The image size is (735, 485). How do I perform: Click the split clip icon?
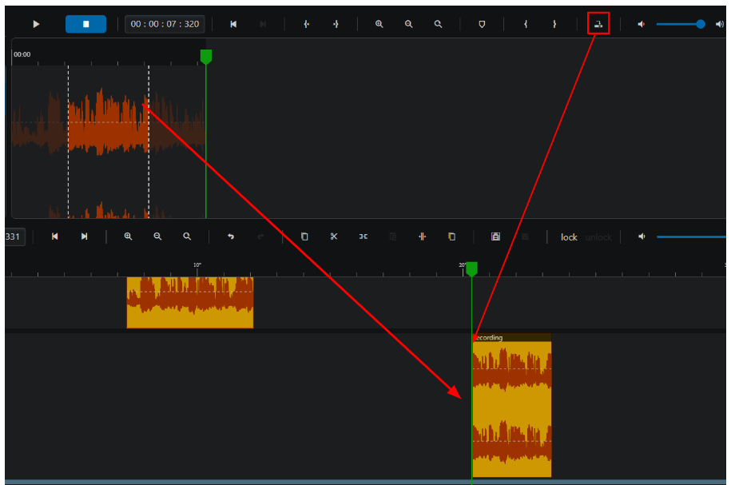coord(423,237)
